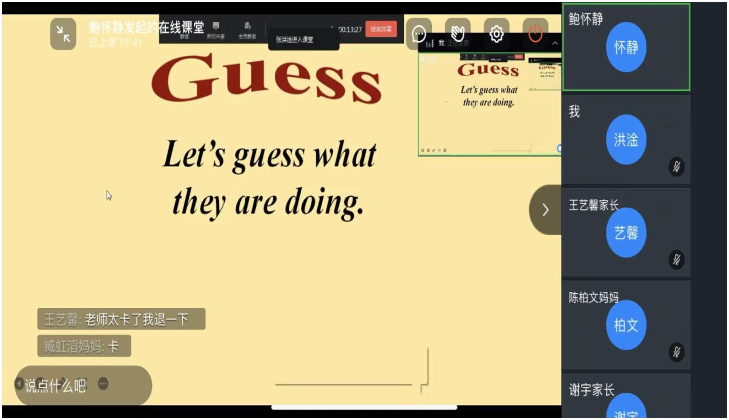The width and height of the screenshot is (729, 420).
Task: Collapse participant panel with right chevron
Action: (545, 210)
